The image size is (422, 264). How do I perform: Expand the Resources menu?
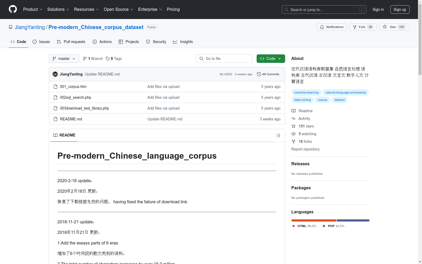[87, 9]
